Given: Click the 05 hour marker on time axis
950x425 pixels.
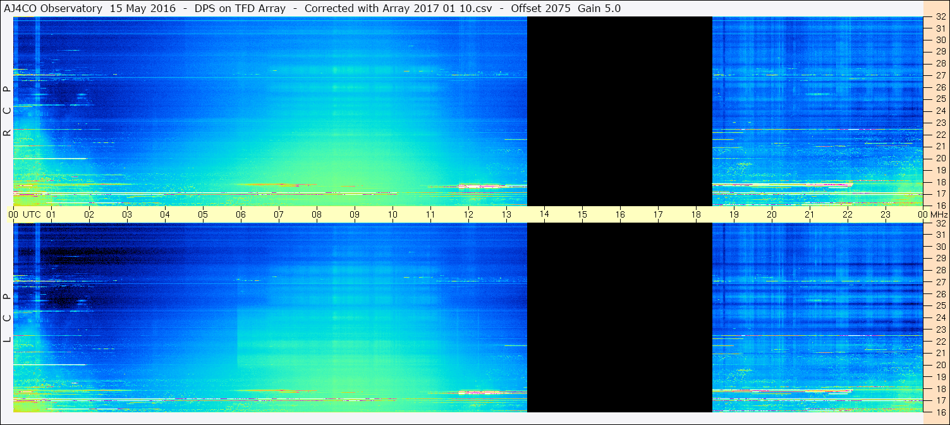Looking at the screenshot, I should 203,214.
